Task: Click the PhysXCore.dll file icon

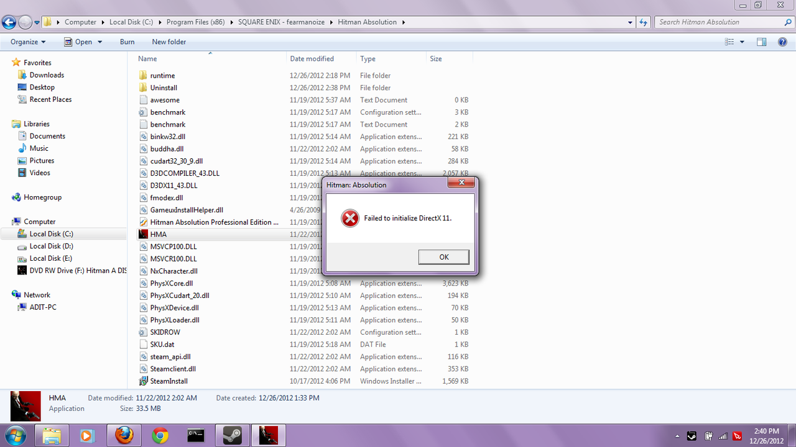Action: 143,283
